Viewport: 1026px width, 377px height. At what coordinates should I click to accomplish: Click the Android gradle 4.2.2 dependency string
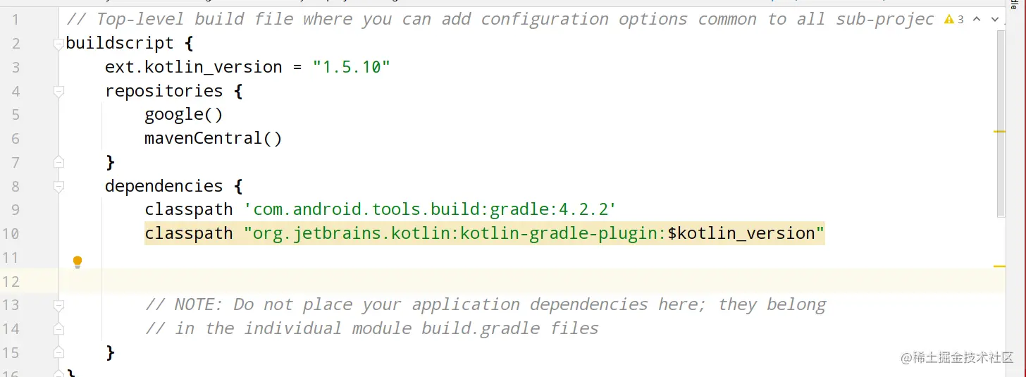431,209
